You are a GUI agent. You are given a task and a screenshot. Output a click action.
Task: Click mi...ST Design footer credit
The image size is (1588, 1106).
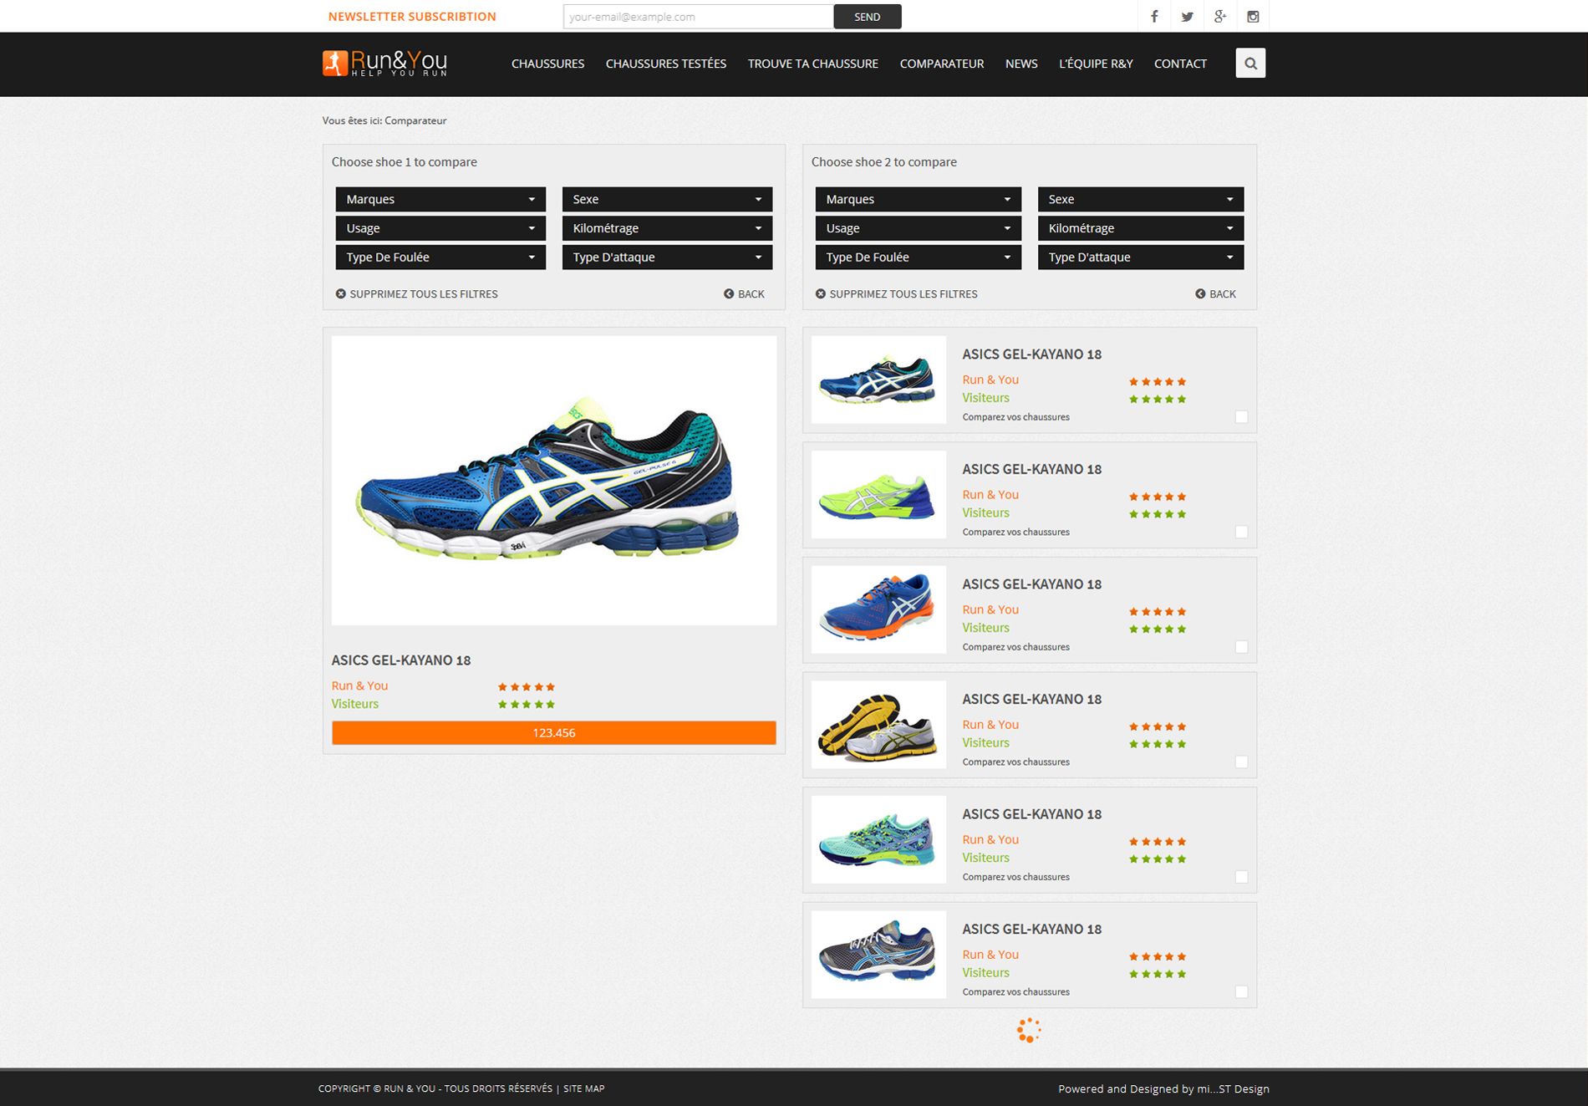coord(1233,1088)
